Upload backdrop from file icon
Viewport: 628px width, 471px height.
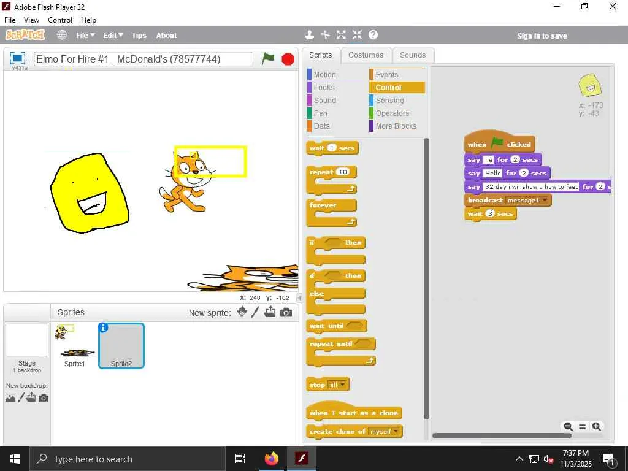tap(31, 397)
